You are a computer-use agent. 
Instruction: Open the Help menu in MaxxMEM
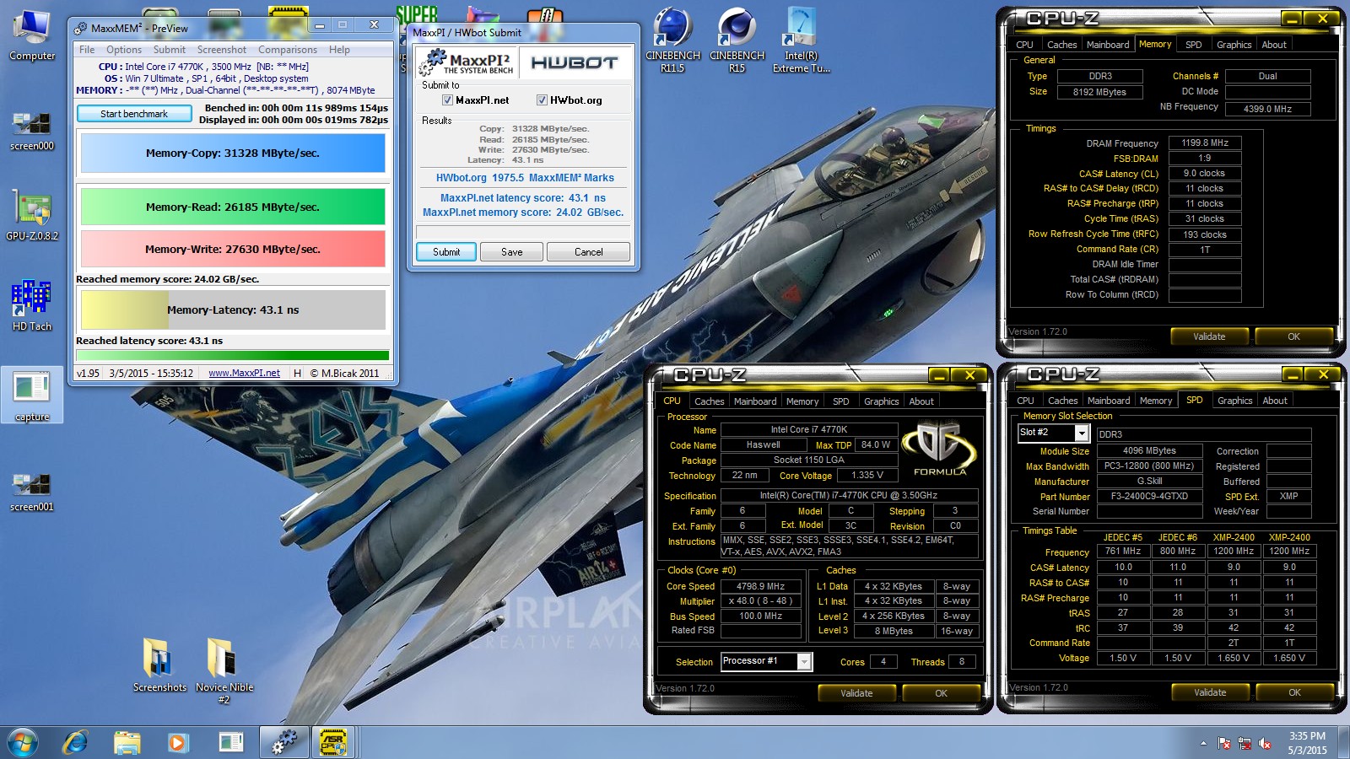coord(339,50)
